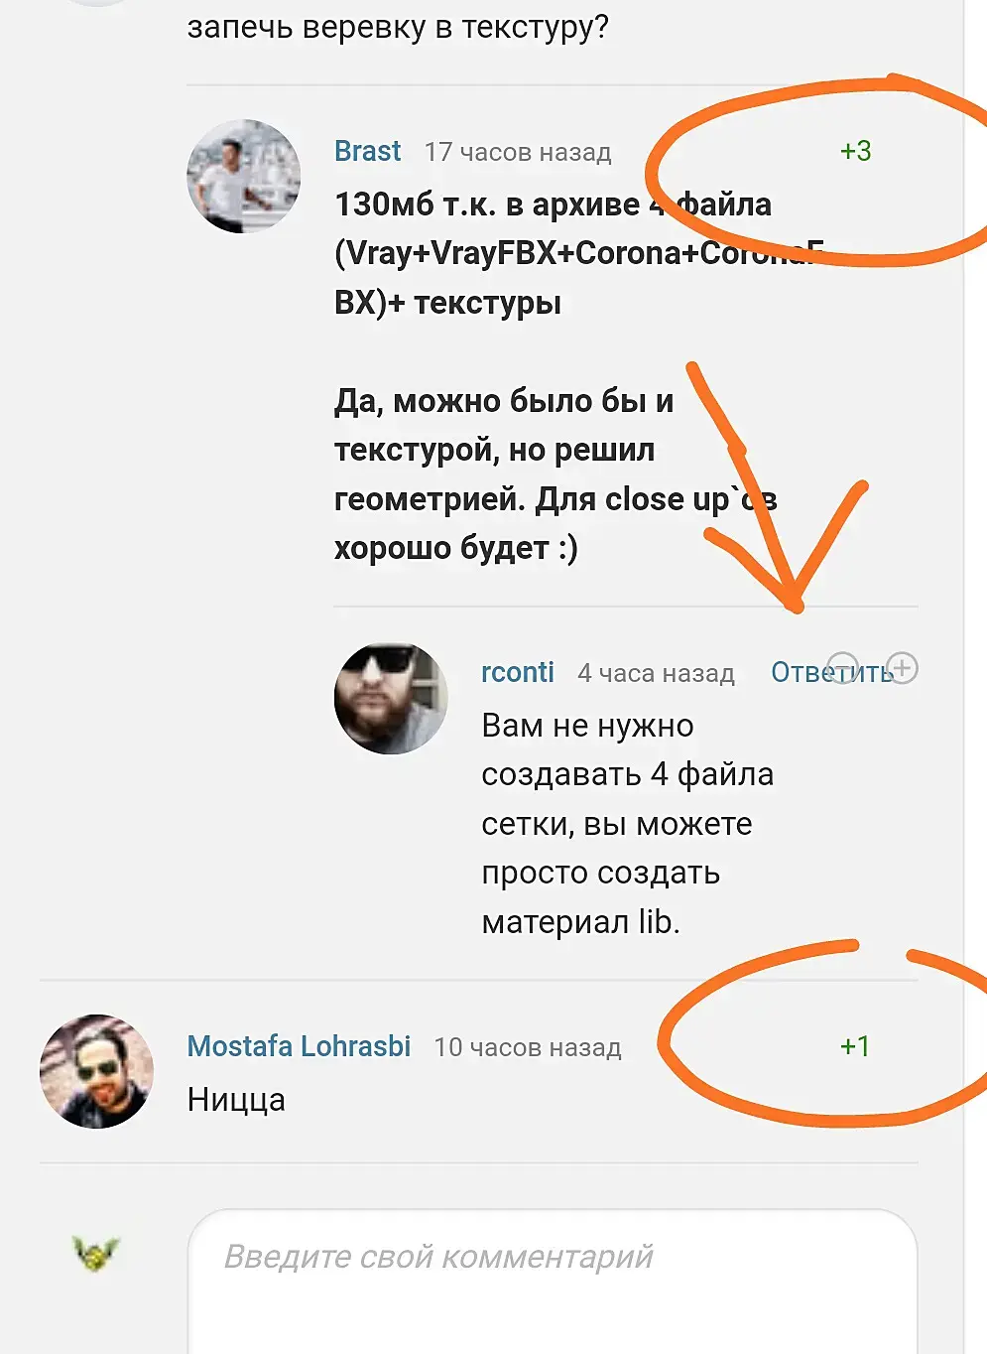Open the Mostafa Lohrasbi profile link

299,1046
